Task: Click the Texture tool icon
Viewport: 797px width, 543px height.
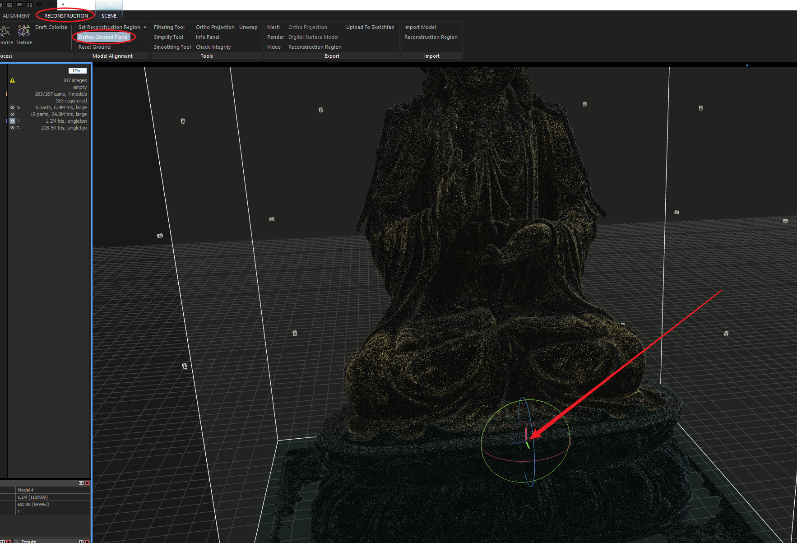Action: point(24,32)
